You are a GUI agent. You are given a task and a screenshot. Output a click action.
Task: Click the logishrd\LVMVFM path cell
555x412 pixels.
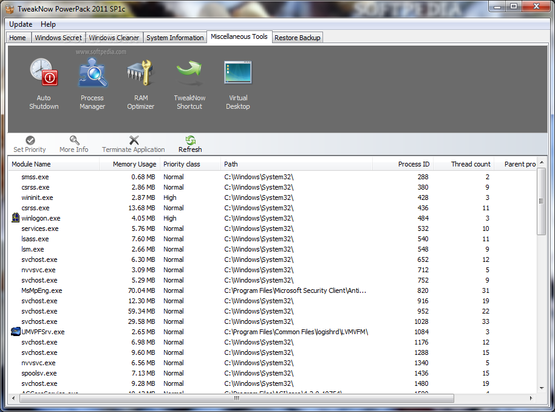coord(296,332)
